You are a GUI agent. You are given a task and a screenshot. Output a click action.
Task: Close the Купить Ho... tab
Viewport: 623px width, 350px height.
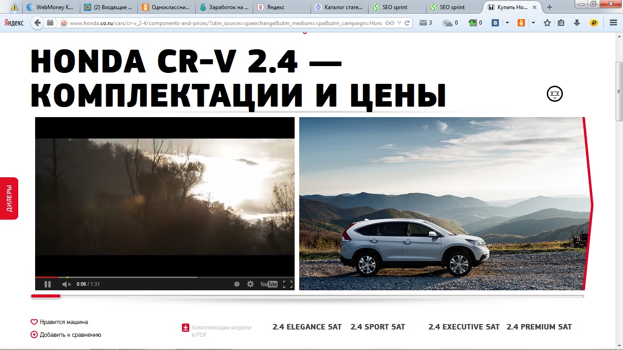pos(535,7)
